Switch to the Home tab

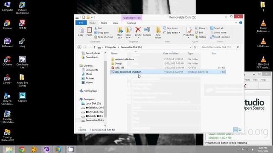pos(93,23)
